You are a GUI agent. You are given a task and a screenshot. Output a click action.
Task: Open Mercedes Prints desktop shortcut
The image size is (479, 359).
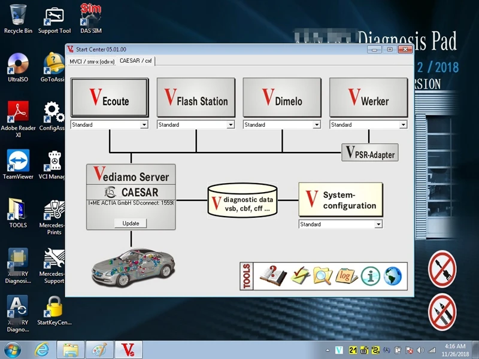point(53,217)
